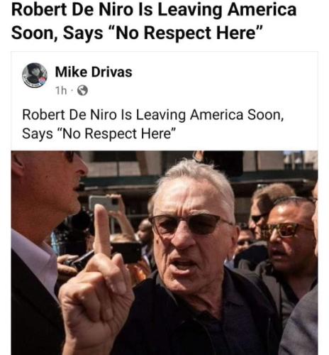This screenshot has width=329, height=355.
Task: Click the caption line 'Says No Respect Here'
Action: point(99,133)
